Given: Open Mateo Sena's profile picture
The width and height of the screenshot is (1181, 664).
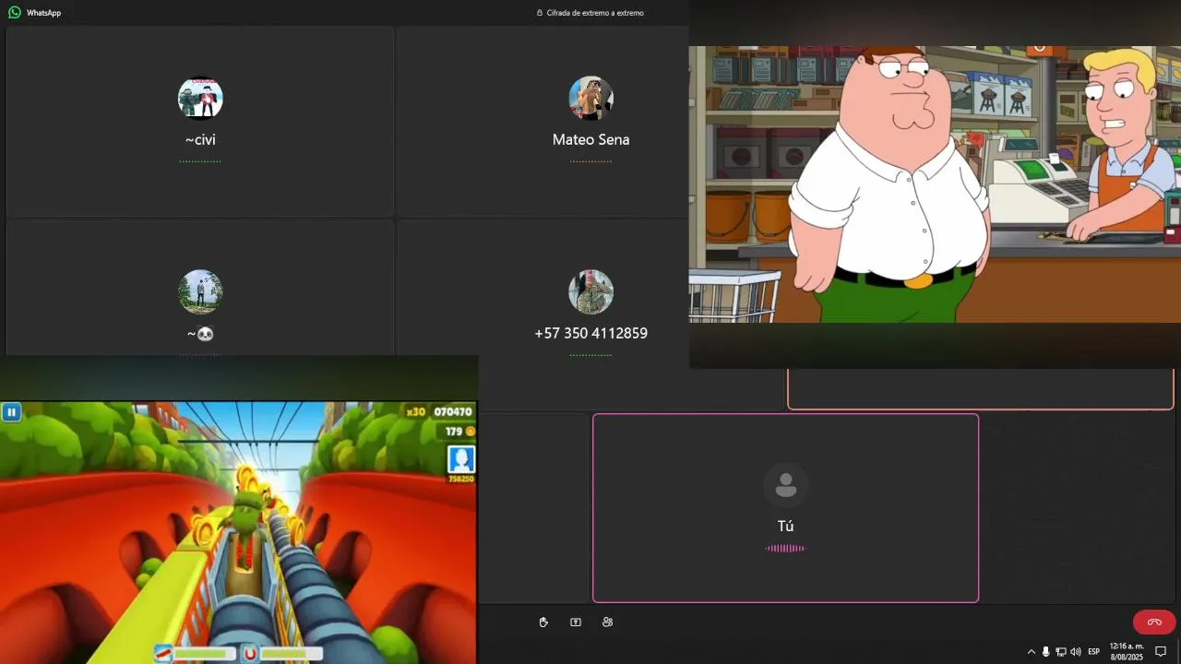Looking at the screenshot, I should tap(590, 99).
